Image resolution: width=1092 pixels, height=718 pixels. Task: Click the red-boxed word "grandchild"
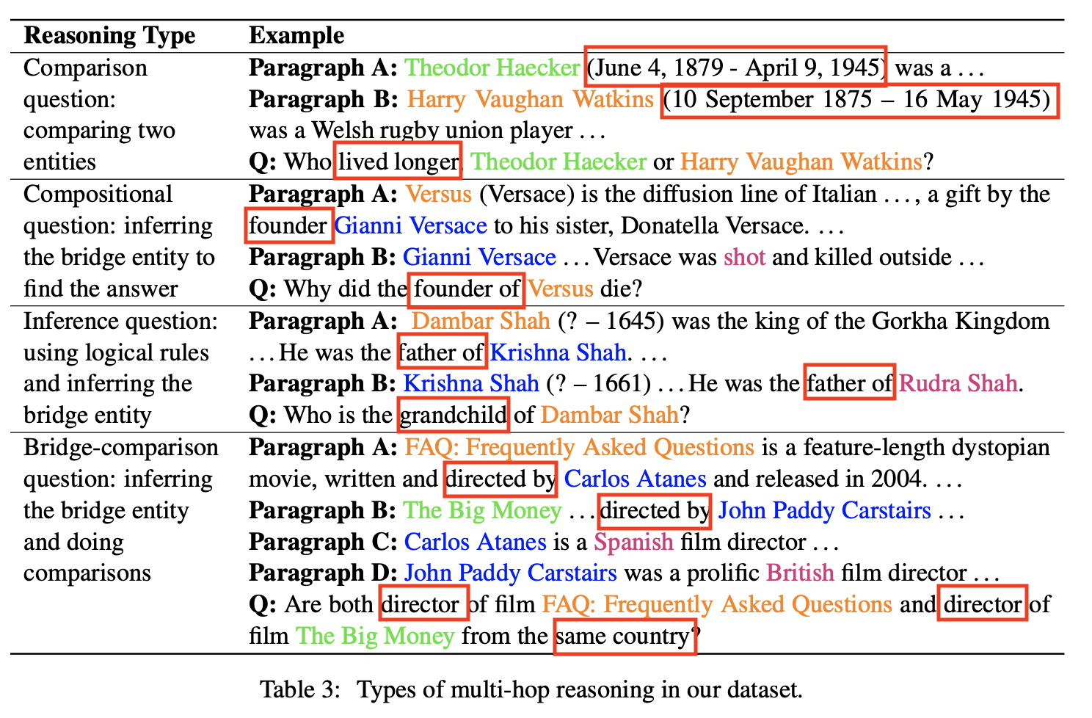coord(454,415)
